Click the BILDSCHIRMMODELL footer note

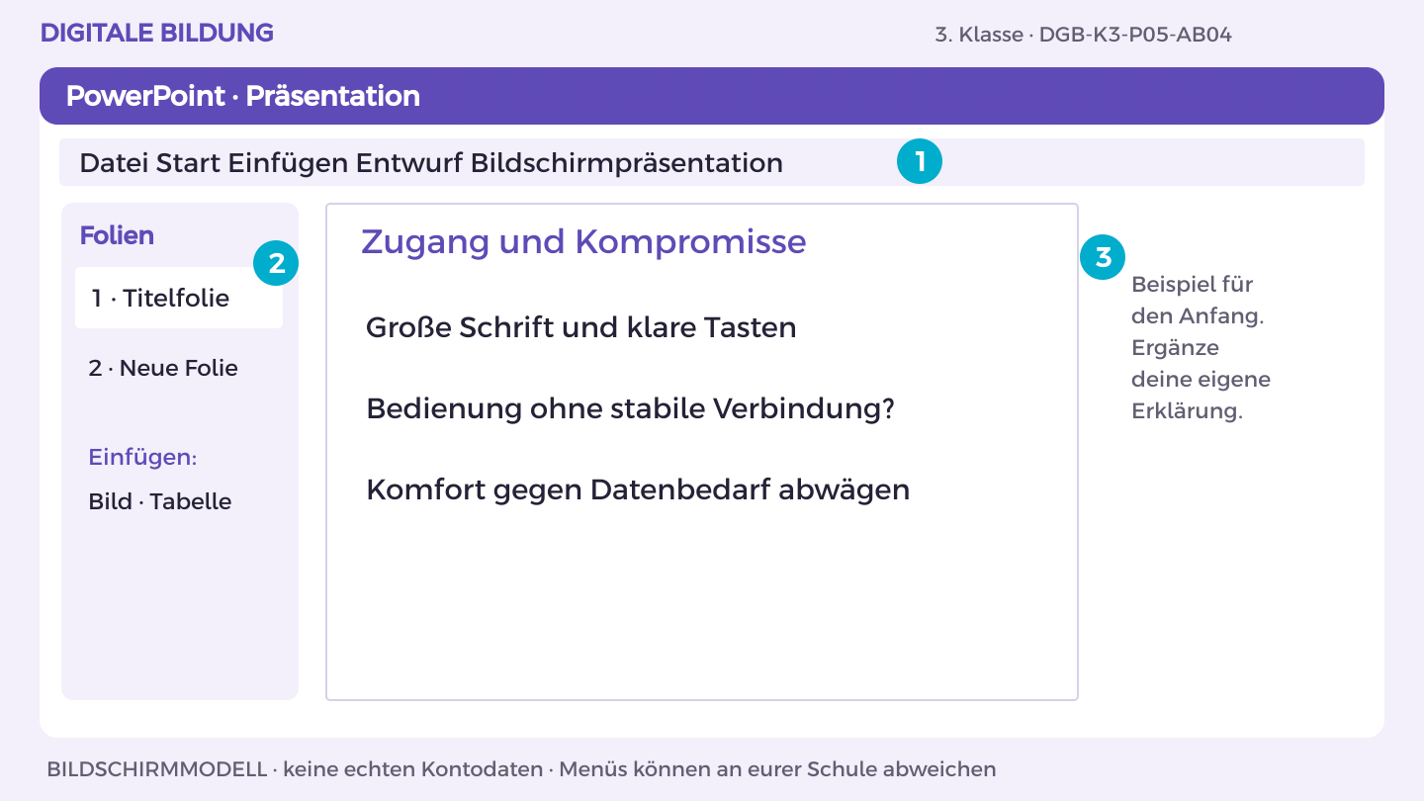[x=521, y=769]
